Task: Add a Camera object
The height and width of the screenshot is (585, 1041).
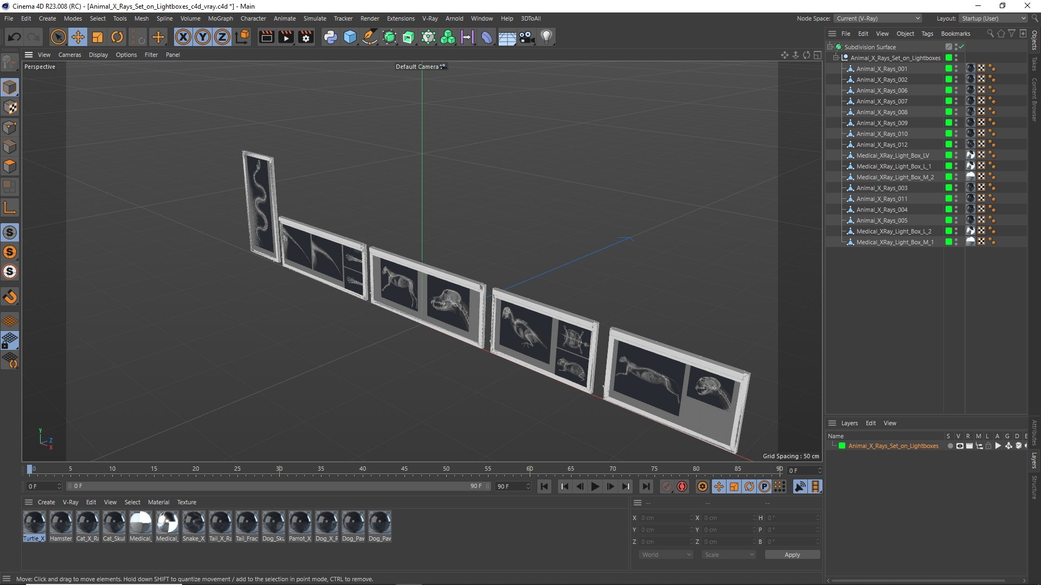Action: click(527, 37)
